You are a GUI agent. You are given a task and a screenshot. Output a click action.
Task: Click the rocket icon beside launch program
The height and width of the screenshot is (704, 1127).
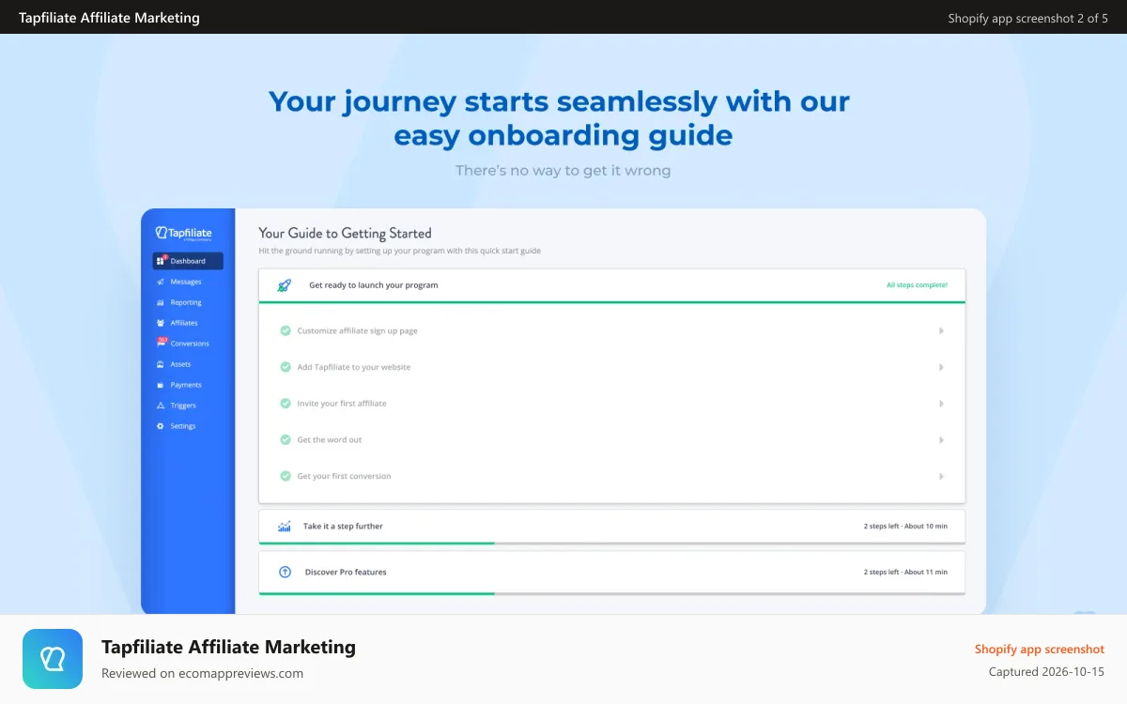pyautogui.click(x=284, y=285)
